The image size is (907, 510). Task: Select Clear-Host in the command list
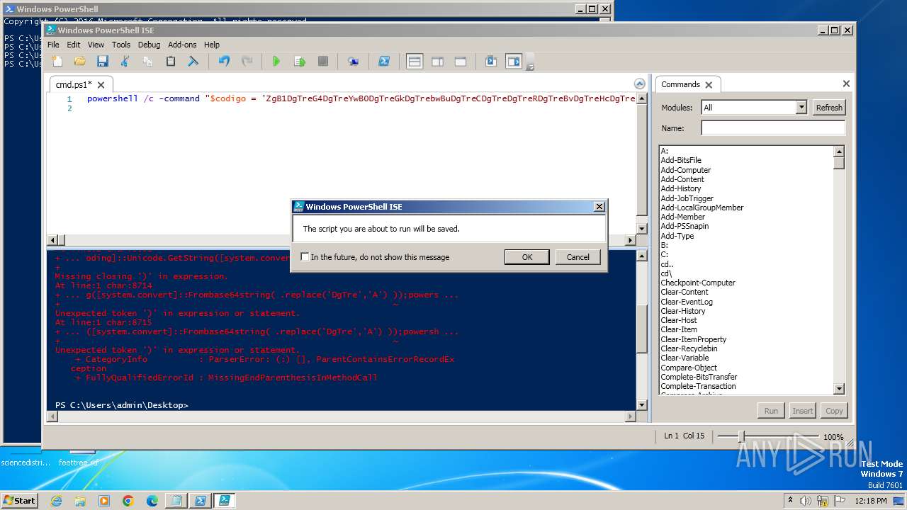(679, 320)
